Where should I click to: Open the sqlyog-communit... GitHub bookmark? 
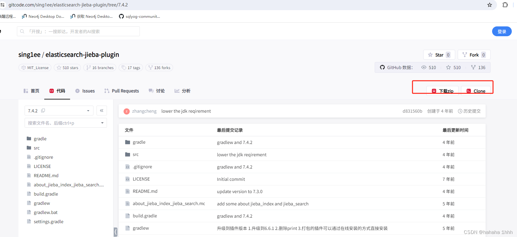[x=140, y=16]
